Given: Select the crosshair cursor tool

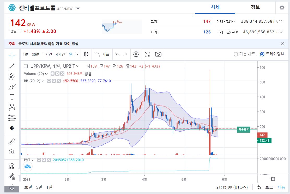Looking at the screenshot, I should [x=12, y=56].
